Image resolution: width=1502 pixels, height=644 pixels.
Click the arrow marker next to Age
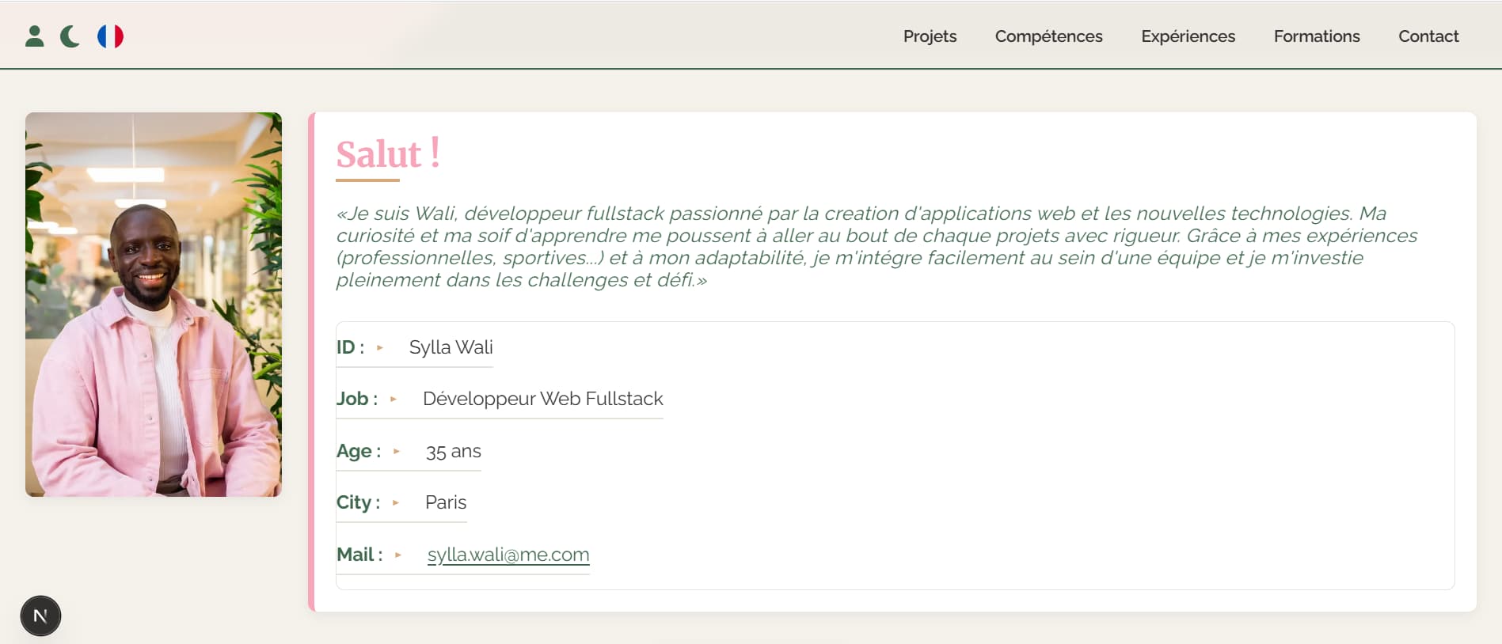pyautogui.click(x=397, y=451)
